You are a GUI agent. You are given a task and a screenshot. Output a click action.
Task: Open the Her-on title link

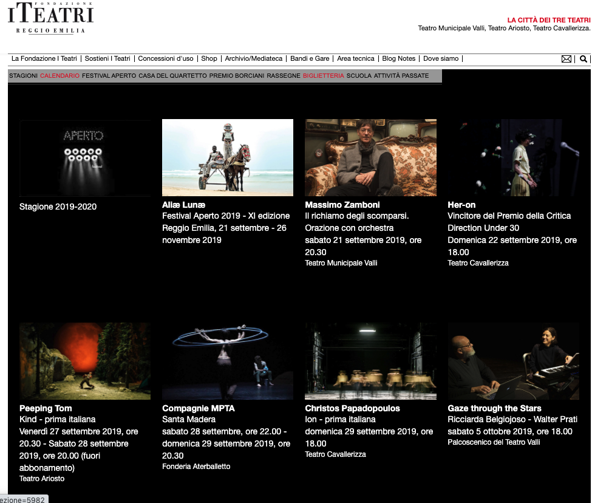461,205
